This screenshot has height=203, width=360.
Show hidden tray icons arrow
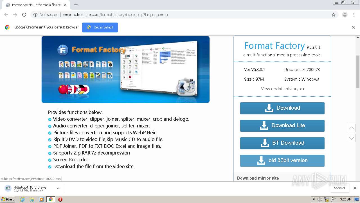click(314, 199)
